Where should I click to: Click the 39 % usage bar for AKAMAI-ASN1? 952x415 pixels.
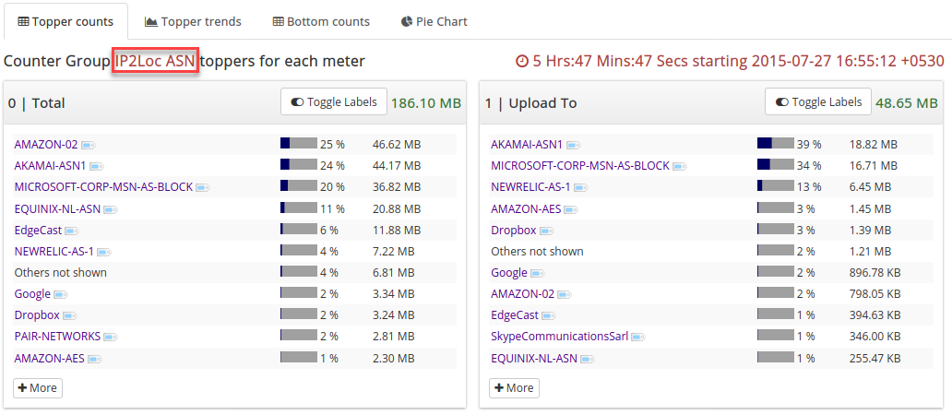click(x=775, y=143)
